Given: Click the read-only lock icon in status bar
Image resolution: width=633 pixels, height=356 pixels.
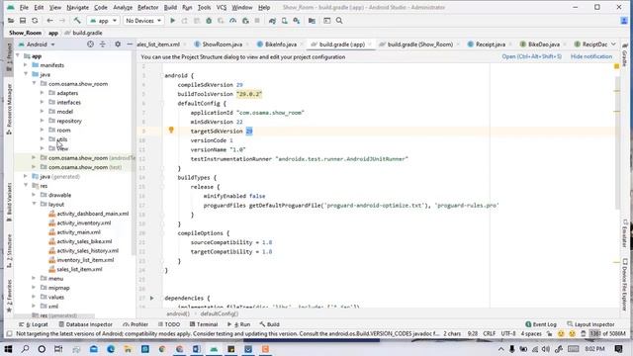Looking at the screenshot, I should point(550,334).
